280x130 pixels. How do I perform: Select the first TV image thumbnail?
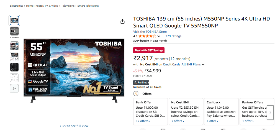pos(14,20)
